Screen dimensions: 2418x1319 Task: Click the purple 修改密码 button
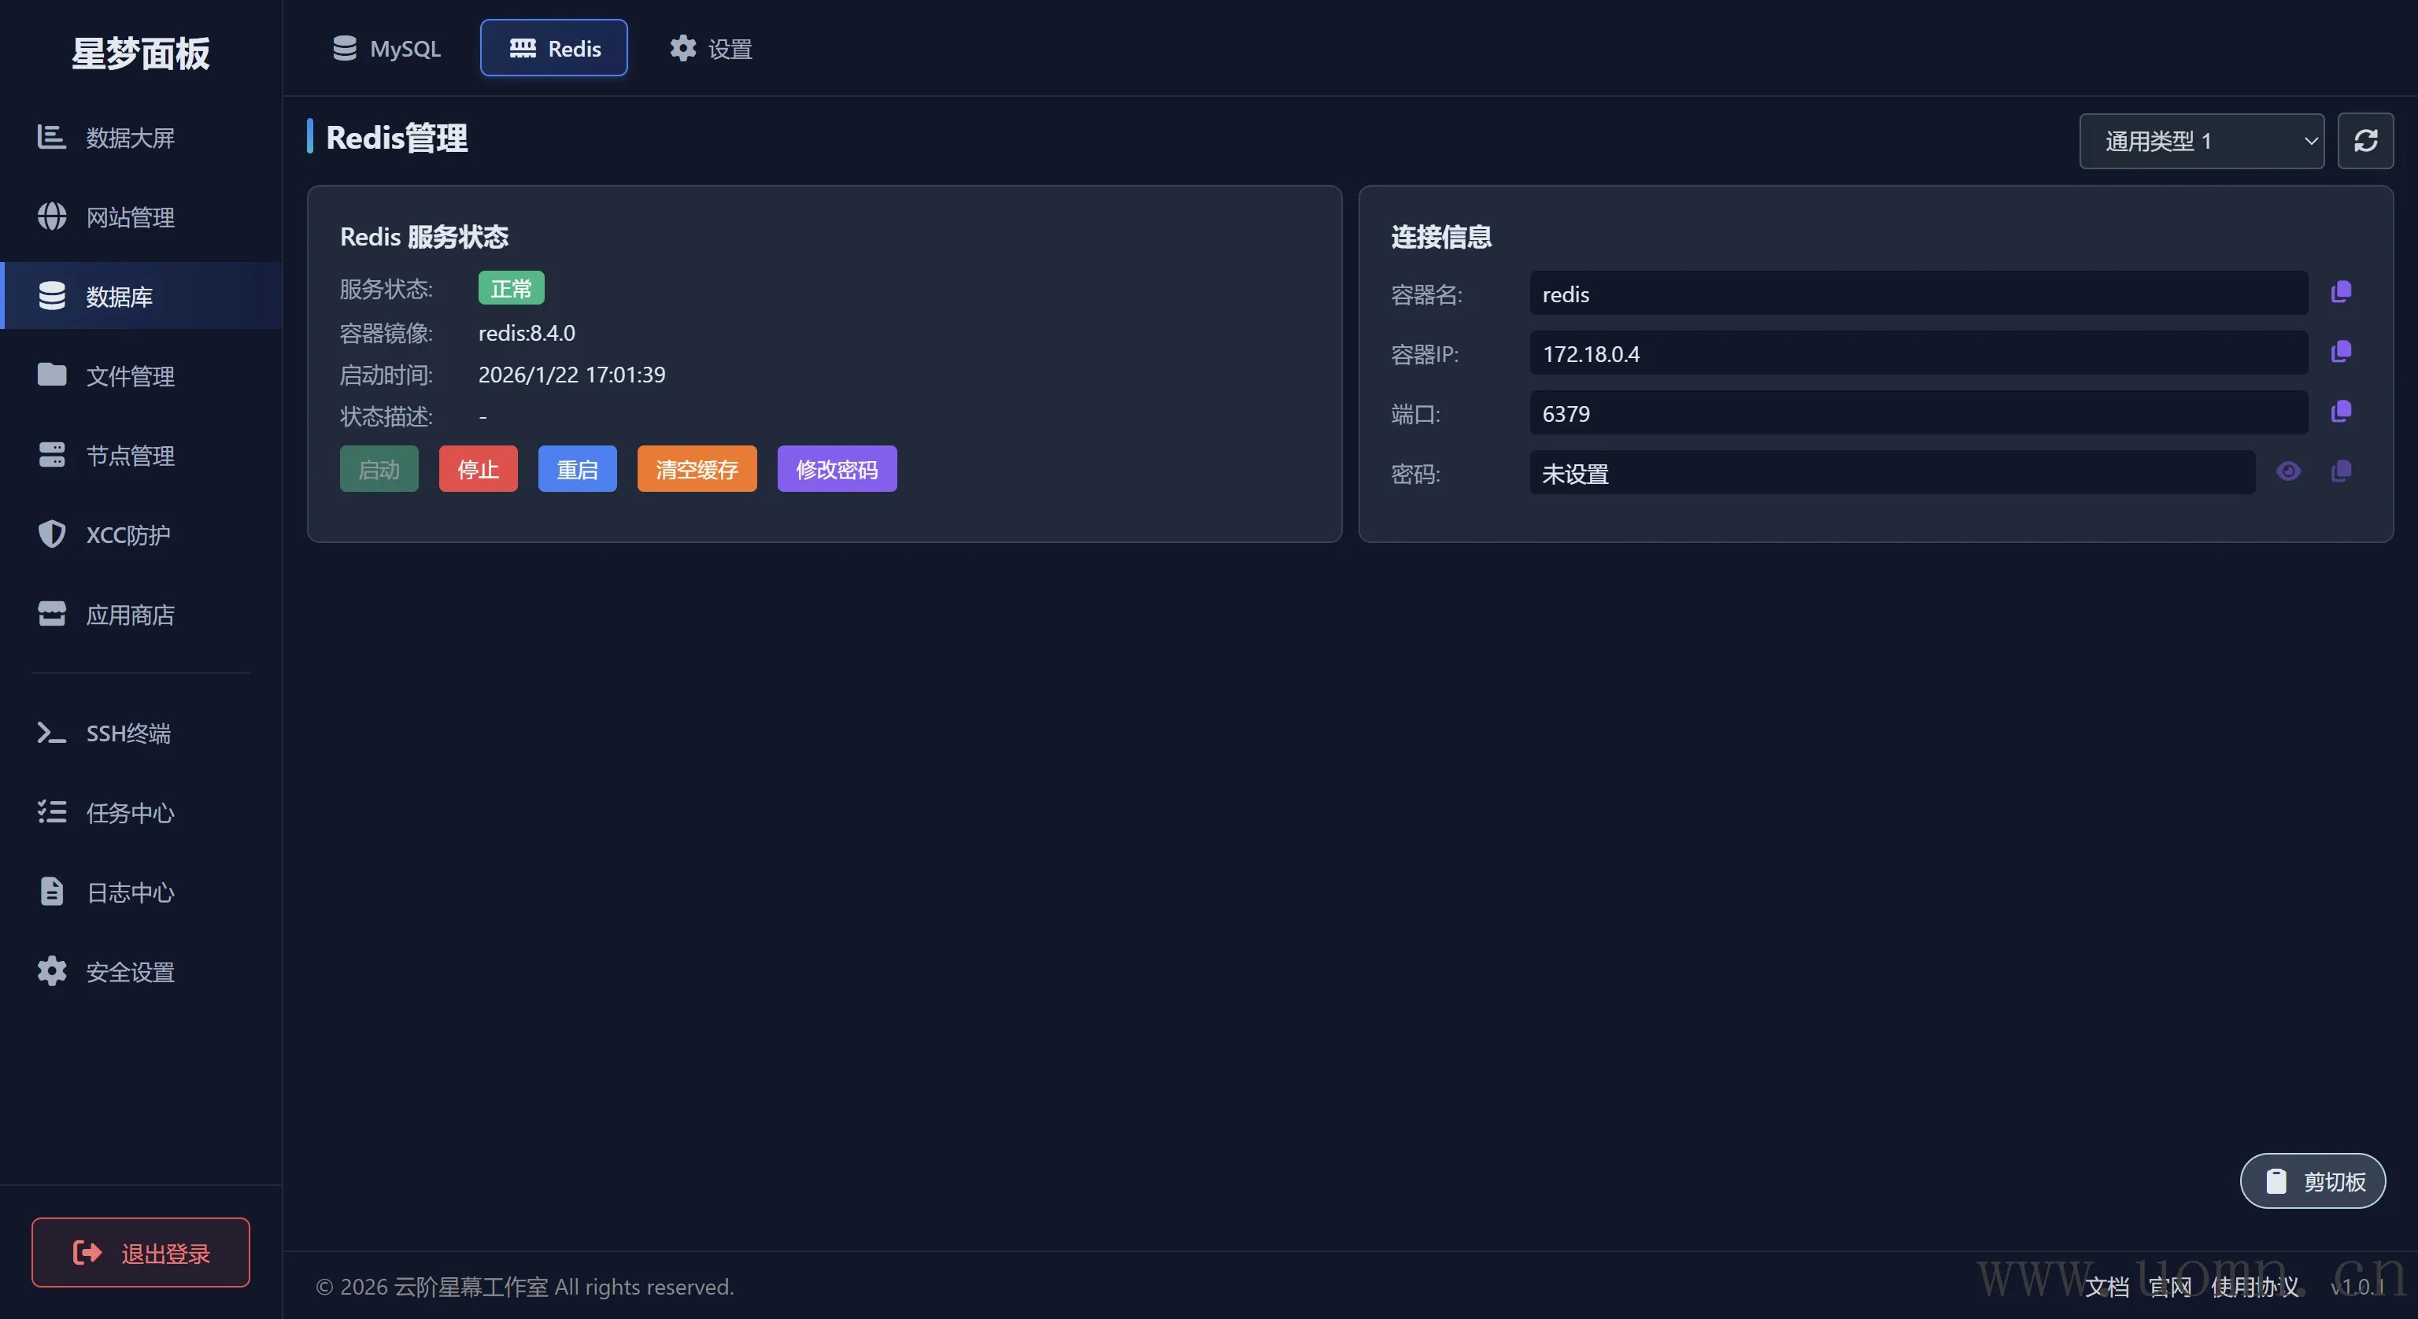click(837, 469)
